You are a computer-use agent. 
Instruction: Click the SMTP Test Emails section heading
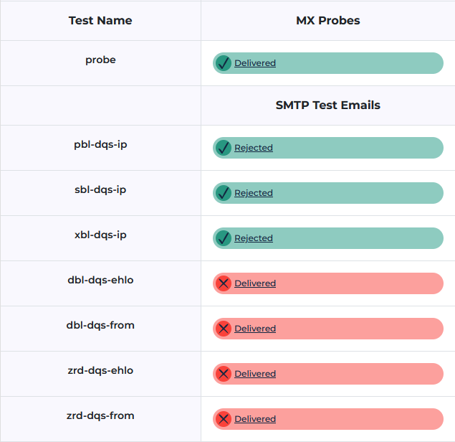point(328,105)
